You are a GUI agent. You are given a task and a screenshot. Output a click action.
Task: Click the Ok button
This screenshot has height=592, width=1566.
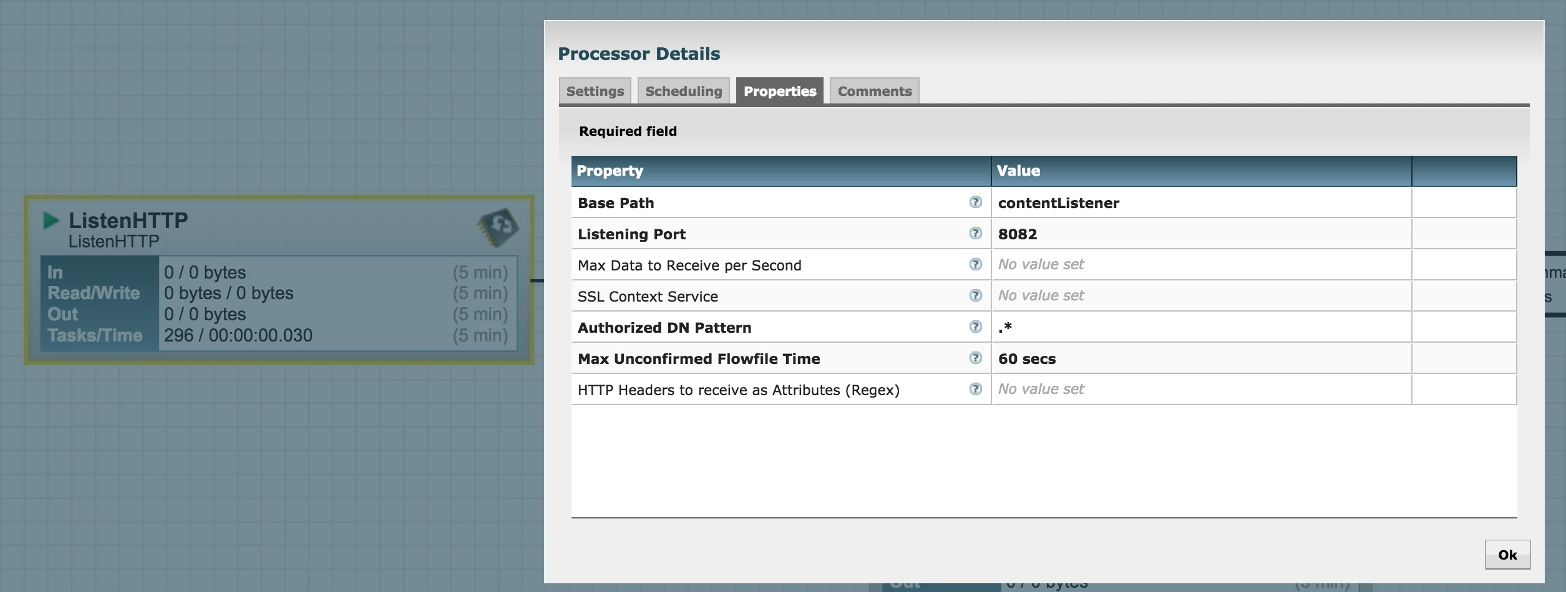click(x=1507, y=555)
